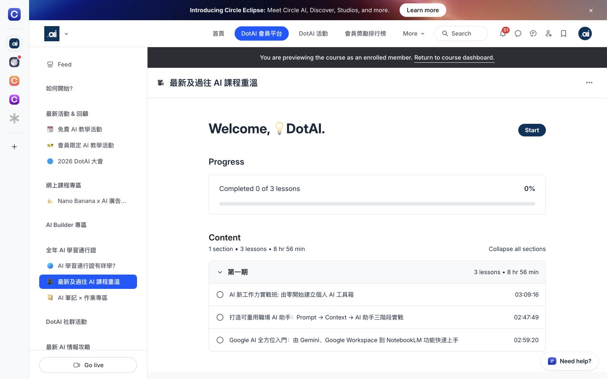The width and height of the screenshot is (607, 379).
Task: Open the Nano Banana x AI 廣告 course
Action: tap(88, 201)
